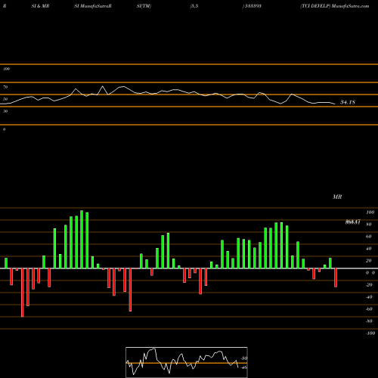Click the TCI DEVELP MunafaSutra.com title text
The width and height of the screenshot is (378, 378).
[335, 6]
